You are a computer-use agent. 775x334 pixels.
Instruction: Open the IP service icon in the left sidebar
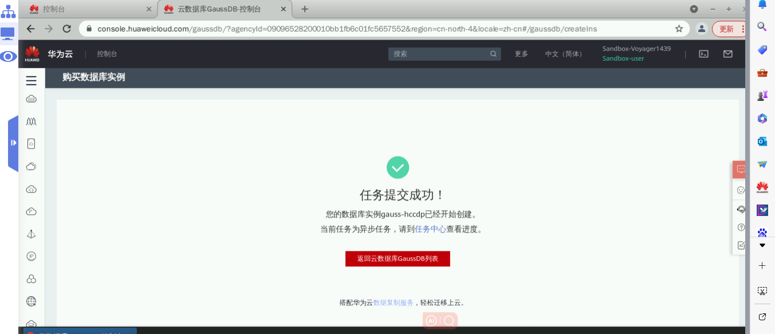click(x=32, y=256)
